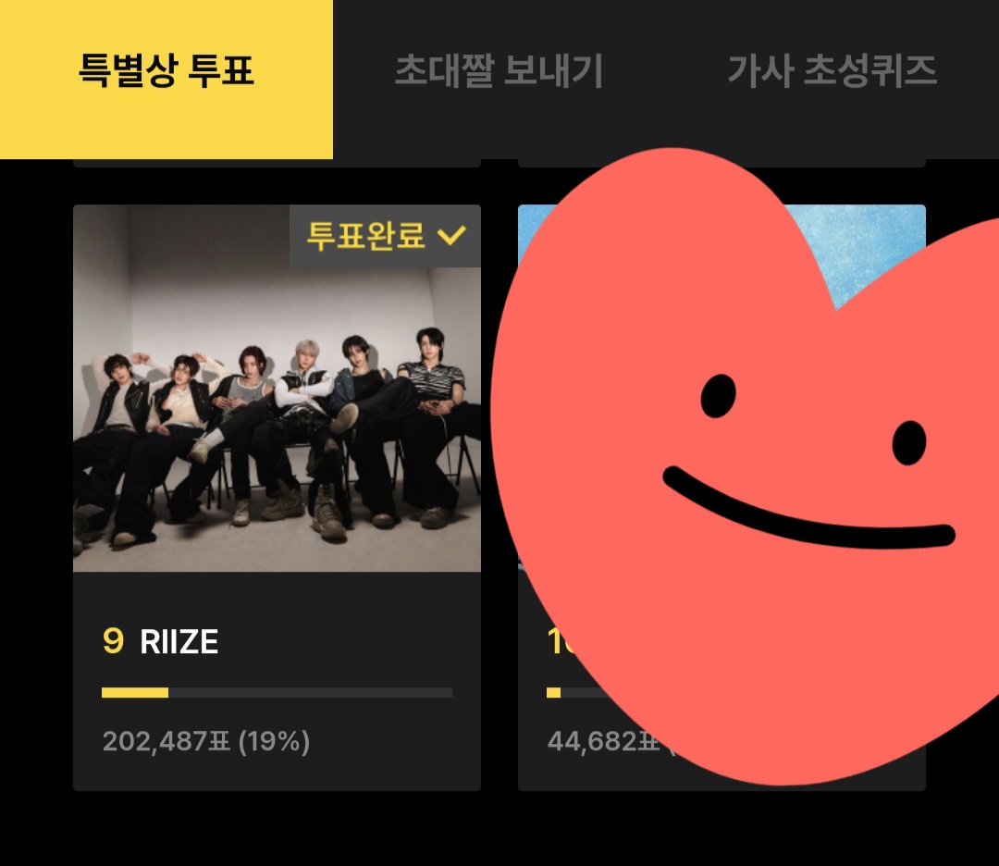Click the 44,682표 vote count
Viewport: 999px width, 866px height.
(603, 742)
